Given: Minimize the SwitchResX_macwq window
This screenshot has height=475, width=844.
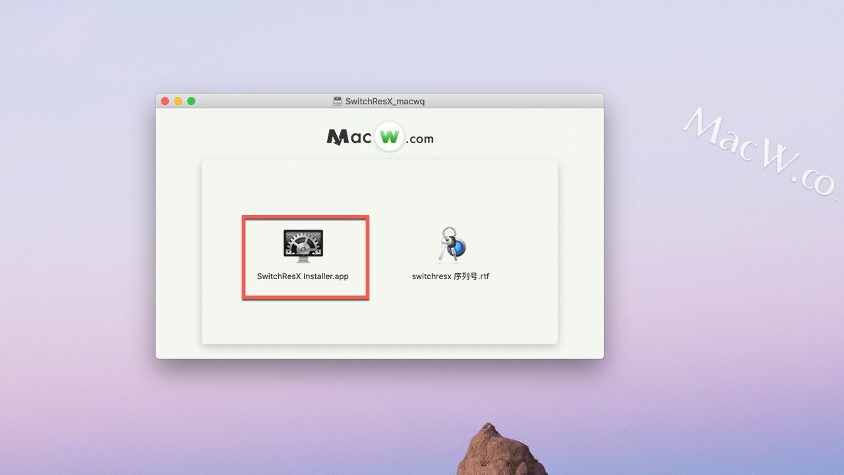Looking at the screenshot, I should 178,101.
